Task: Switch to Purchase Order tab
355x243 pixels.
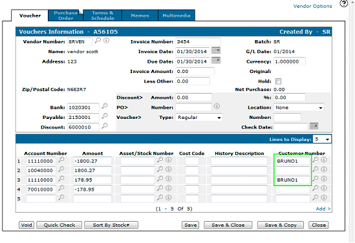Action: coord(66,16)
